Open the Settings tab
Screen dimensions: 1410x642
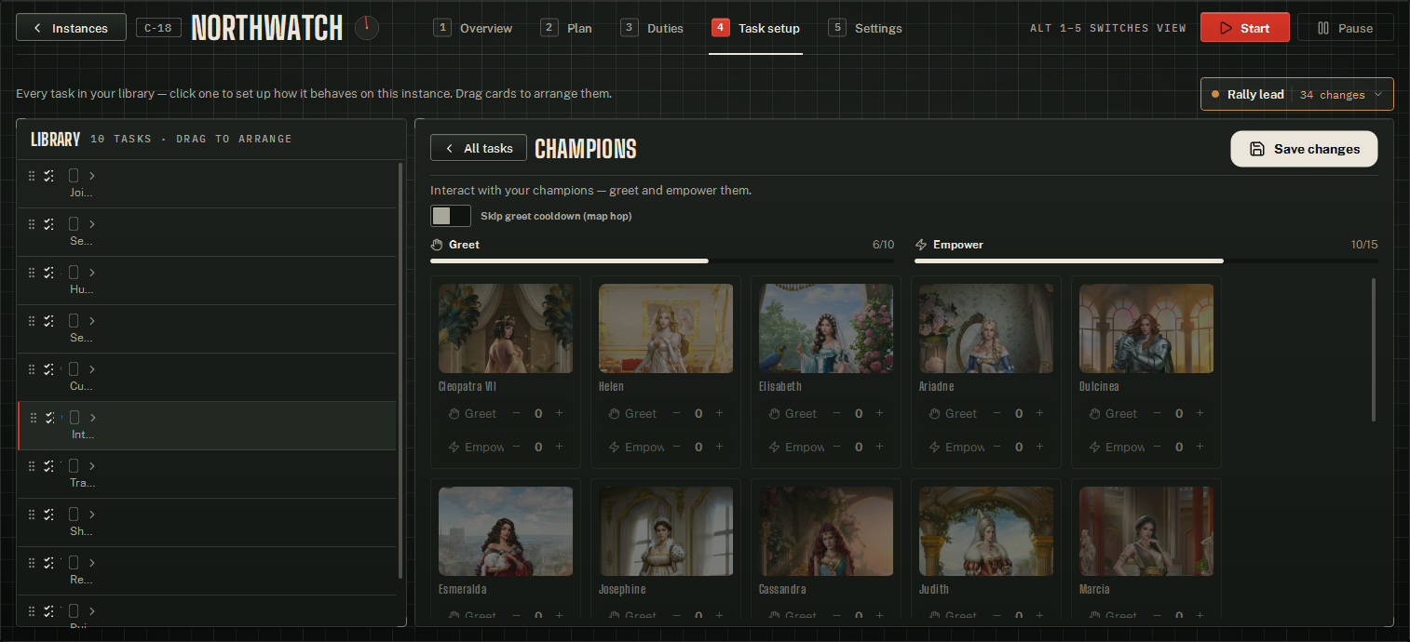click(865, 28)
